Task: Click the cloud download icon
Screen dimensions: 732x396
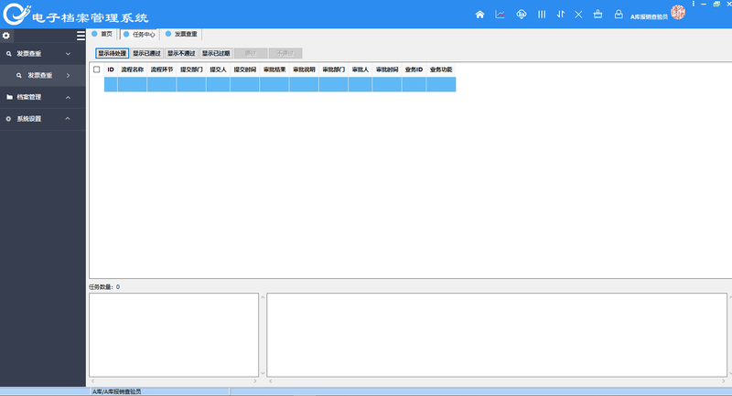Action: pyautogui.click(x=522, y=15)
